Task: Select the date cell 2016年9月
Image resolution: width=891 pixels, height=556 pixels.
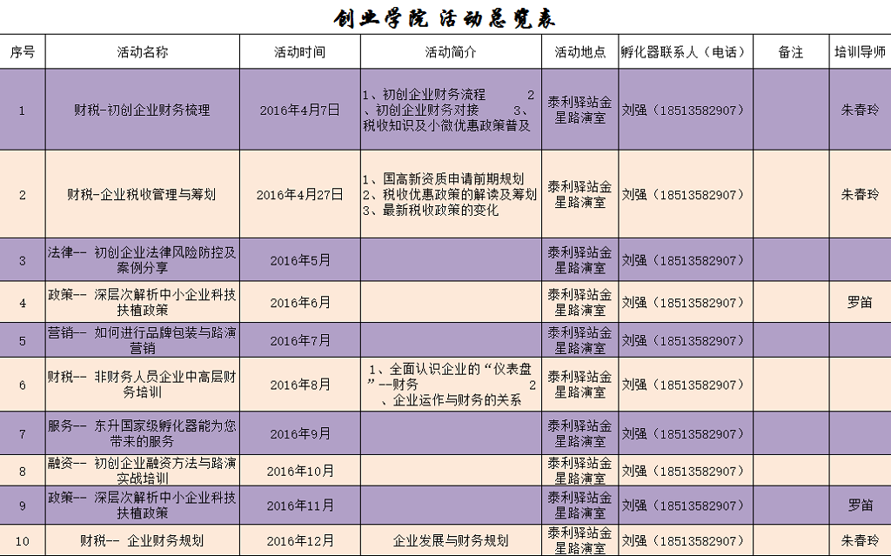Action: pos(300,433)
